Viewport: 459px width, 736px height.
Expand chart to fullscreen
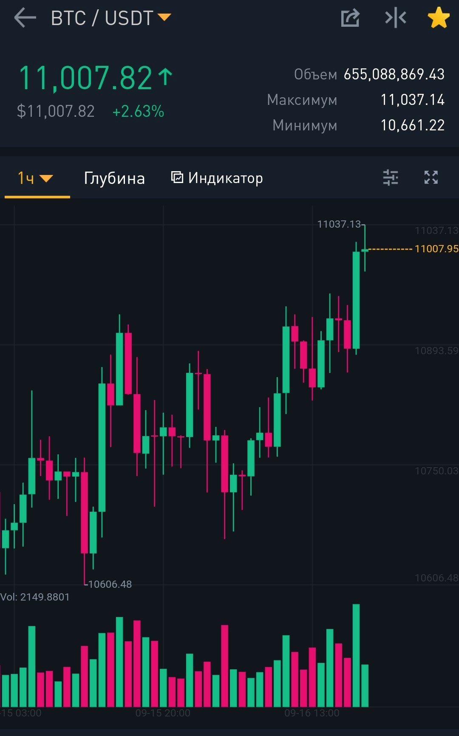[x=431, y=178]
